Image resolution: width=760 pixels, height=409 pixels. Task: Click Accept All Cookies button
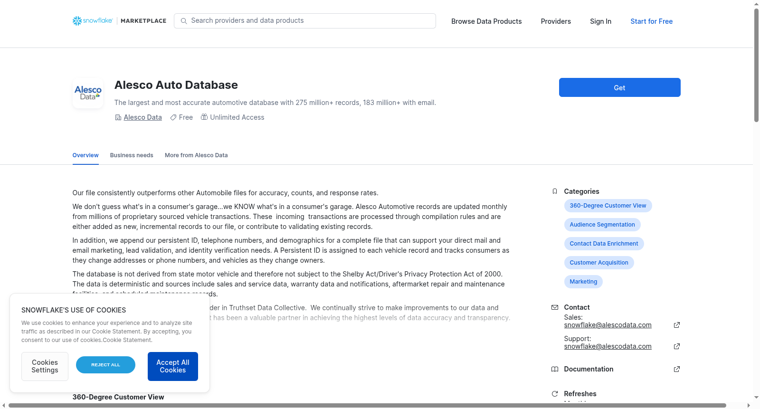173,366
